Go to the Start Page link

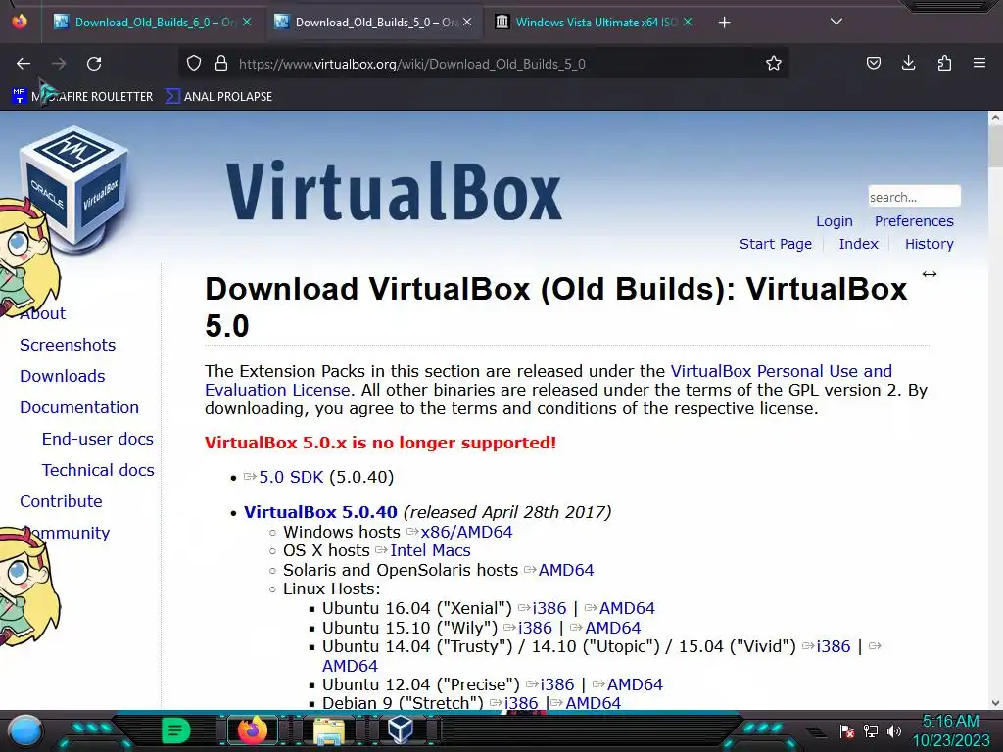tap(776, 244)
